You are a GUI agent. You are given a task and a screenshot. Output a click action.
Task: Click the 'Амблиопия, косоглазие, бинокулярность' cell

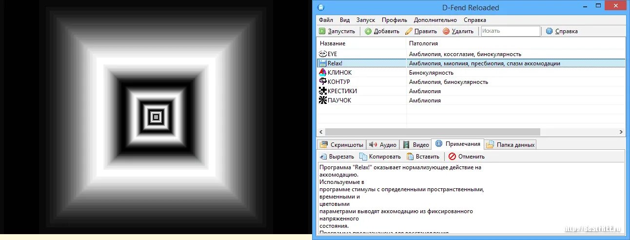coord(465,54)
